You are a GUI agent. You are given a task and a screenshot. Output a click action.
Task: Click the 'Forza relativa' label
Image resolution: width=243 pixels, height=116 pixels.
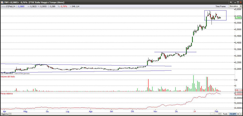click(x=6, y=94)
